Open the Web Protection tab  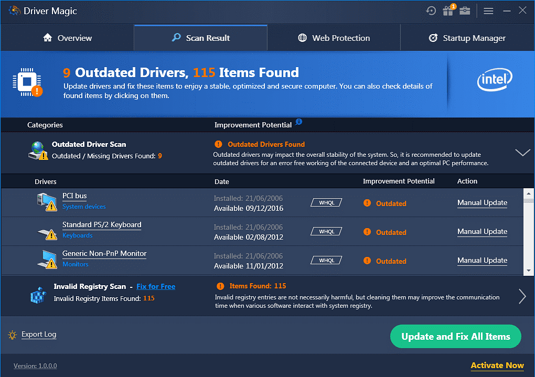pos(334,38)
